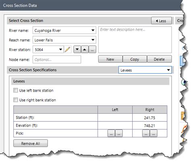The image size is (191, 162).
Task: Click second Pick button in Left column
Action: (119, 133)
